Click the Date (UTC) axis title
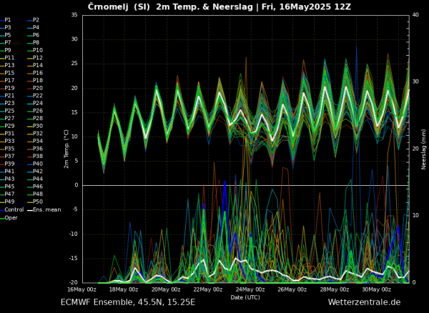The width and height of the screenshot is (429, 313). pyautogui.click(x=245, y=297)
